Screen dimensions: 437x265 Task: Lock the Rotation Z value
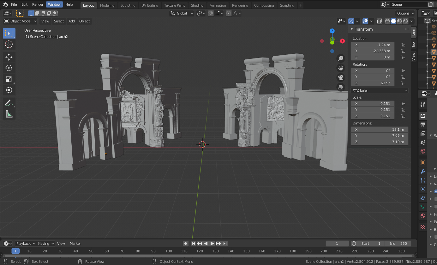click(x=403, y=83)
